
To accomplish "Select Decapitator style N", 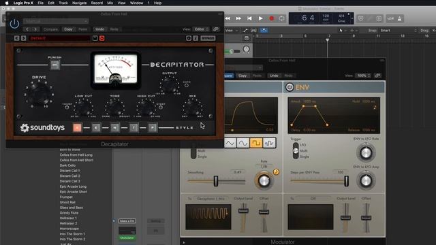I will point(114,127).
